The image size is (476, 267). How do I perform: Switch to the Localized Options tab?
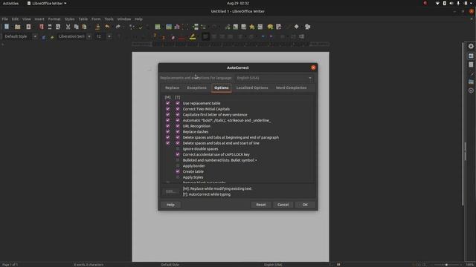[252, 88]
